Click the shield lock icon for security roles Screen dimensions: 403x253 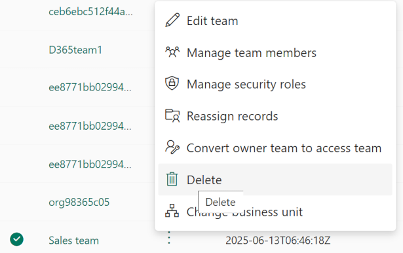tap(172, 83)
